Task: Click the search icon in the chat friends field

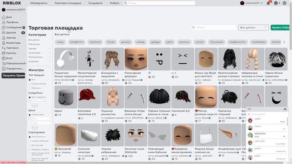Action: (249, 114)
